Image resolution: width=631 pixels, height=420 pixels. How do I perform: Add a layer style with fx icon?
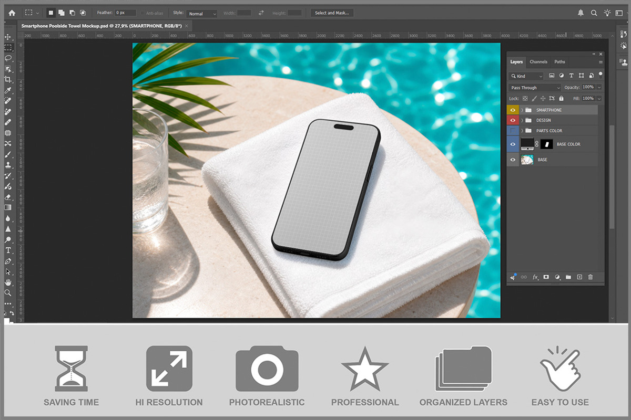click(x=535, y=277)
